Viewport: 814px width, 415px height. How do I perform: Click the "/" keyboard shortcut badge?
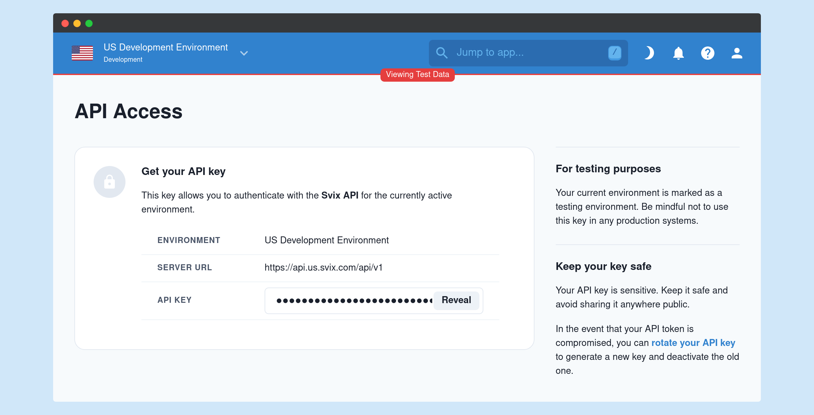pos(614,52)
